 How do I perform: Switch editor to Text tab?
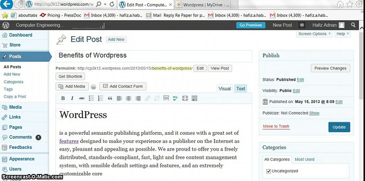pos(241,88)
